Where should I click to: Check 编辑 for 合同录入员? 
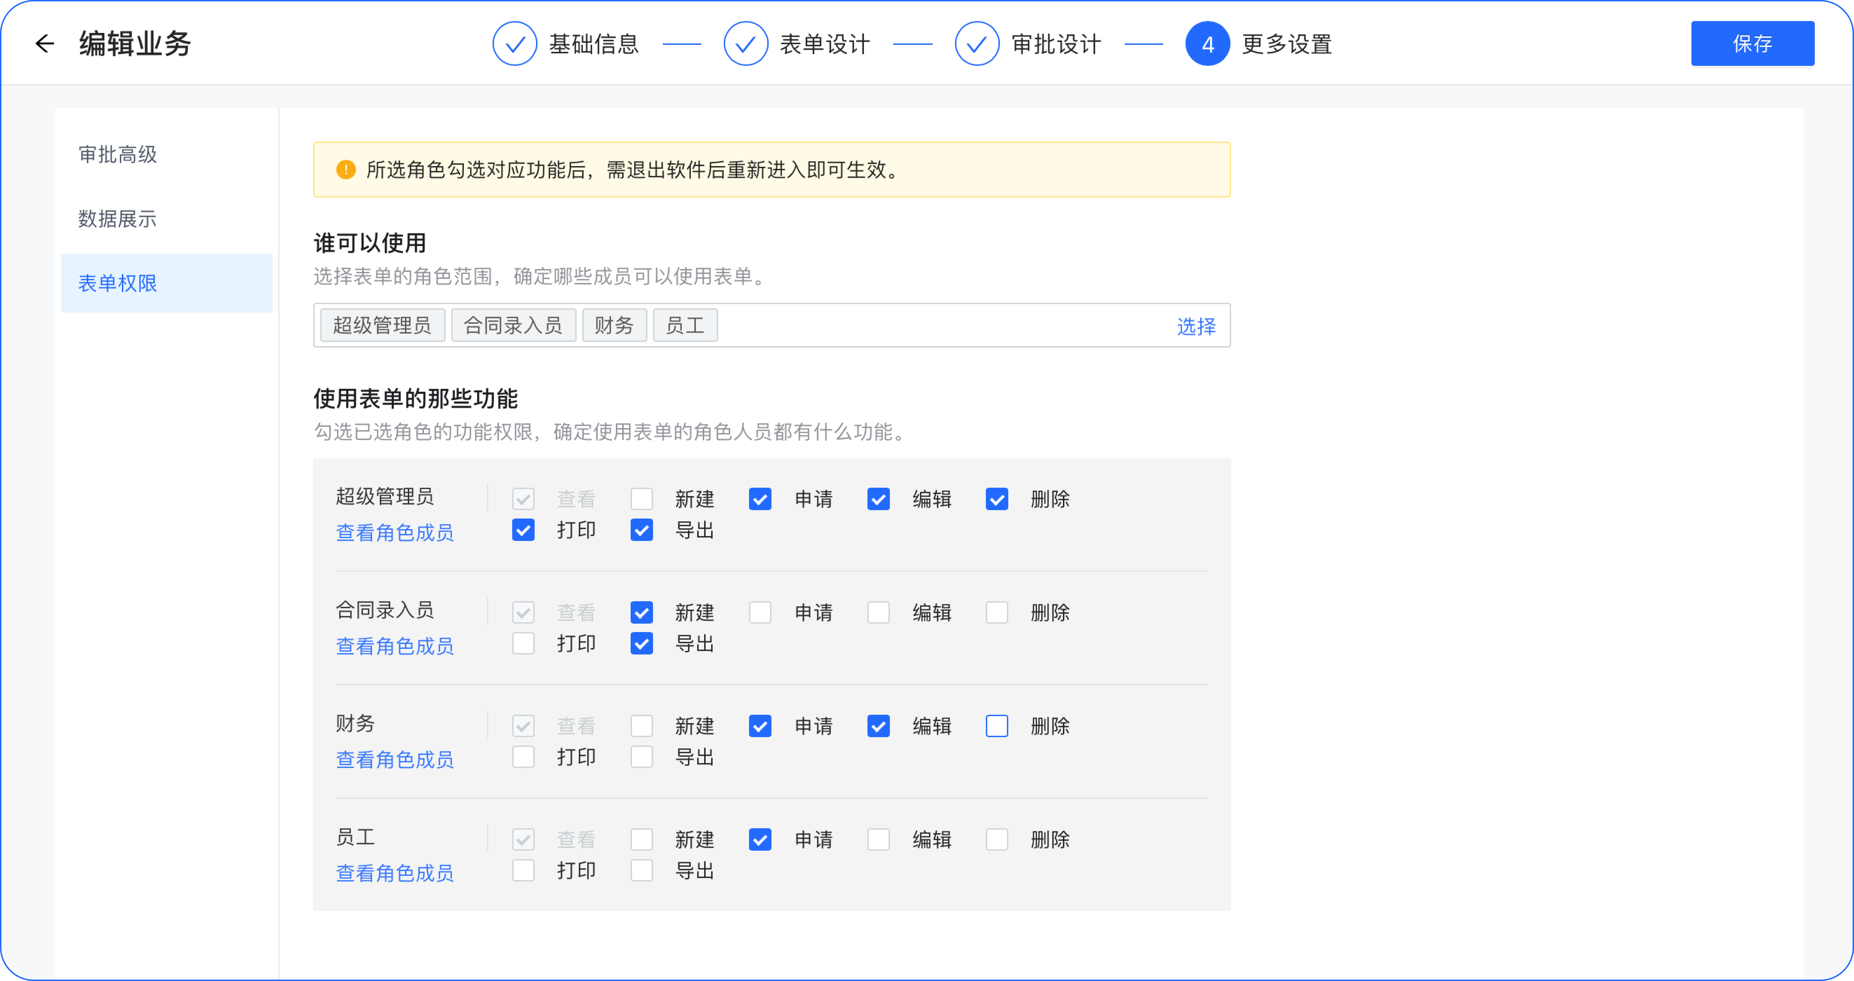pyautogui.click(x=879, y=612)
